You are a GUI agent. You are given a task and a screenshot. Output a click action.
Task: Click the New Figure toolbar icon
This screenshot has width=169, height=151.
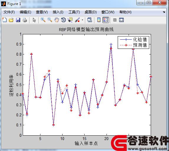tap(4, 20)
